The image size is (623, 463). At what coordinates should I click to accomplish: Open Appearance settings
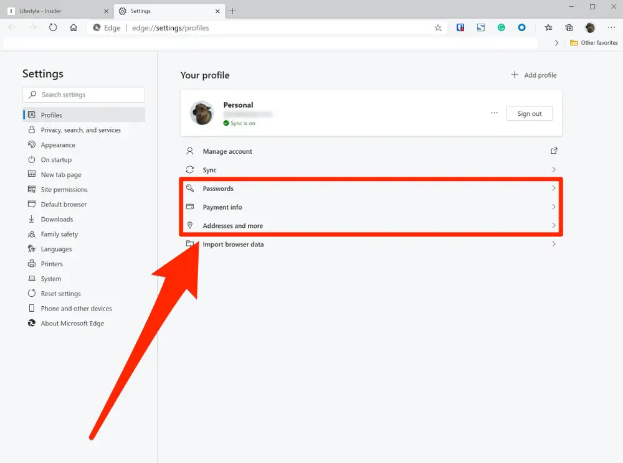[x=84, y=145]
